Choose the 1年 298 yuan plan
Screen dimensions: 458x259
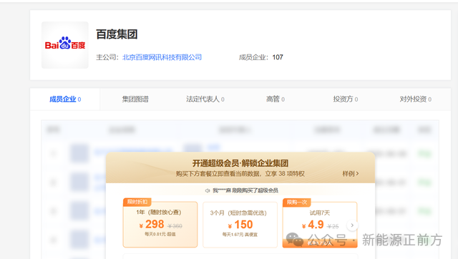tap(160, 224)
